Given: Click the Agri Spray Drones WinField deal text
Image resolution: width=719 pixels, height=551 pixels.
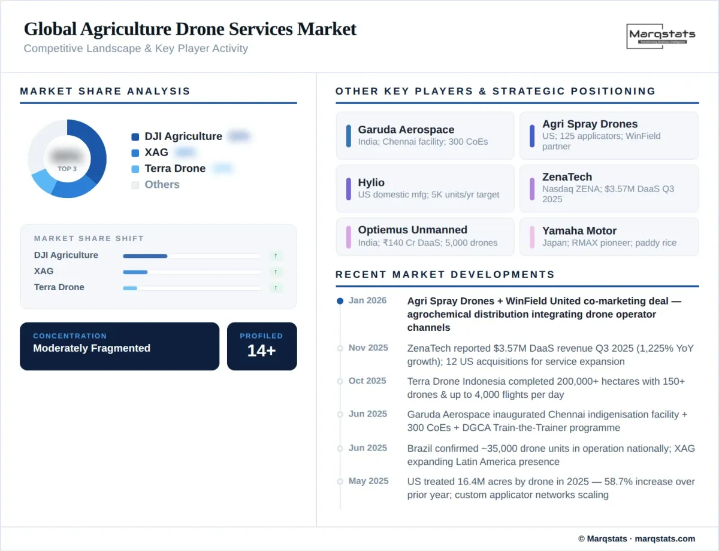Looking at the screenshot, I should (544, 314).
